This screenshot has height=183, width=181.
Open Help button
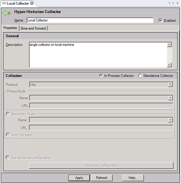pyautogui.click(x=133, y=178)
